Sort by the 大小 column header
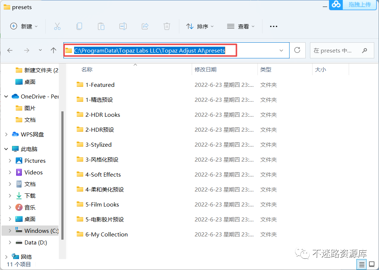The height and width of the screenshot is (270, 379). tap(321, 70)
